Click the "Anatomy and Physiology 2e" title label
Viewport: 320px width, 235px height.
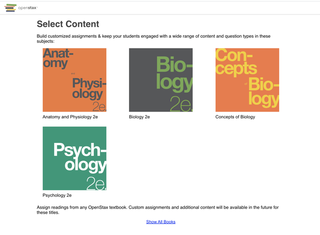pyautogui.click(x=70, y=117)
